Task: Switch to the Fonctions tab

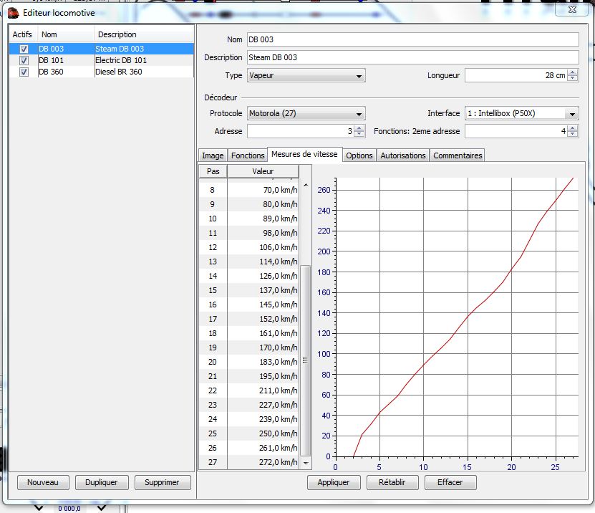Action: coord(248,155)
